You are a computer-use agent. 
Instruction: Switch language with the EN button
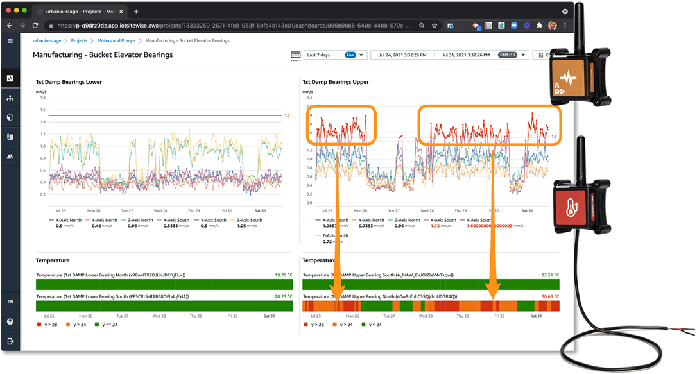(x=10, y=302)
